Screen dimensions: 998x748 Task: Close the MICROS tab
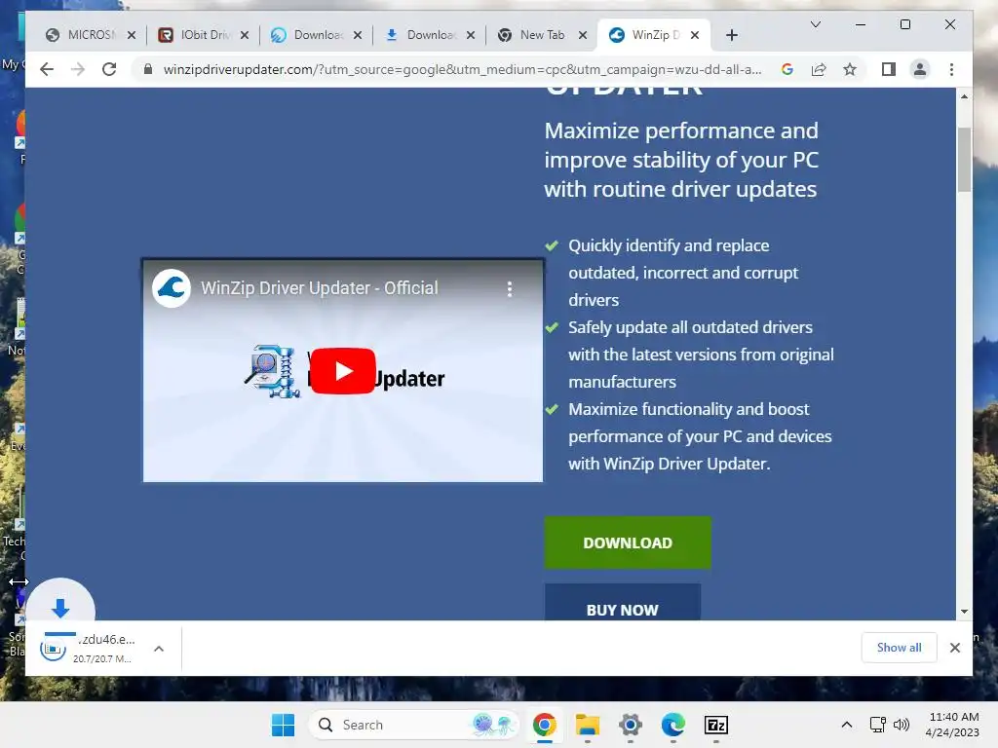(x=132, y=35)
